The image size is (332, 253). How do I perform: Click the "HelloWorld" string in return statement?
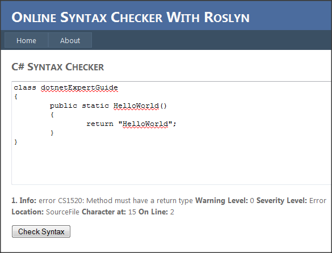145,124
